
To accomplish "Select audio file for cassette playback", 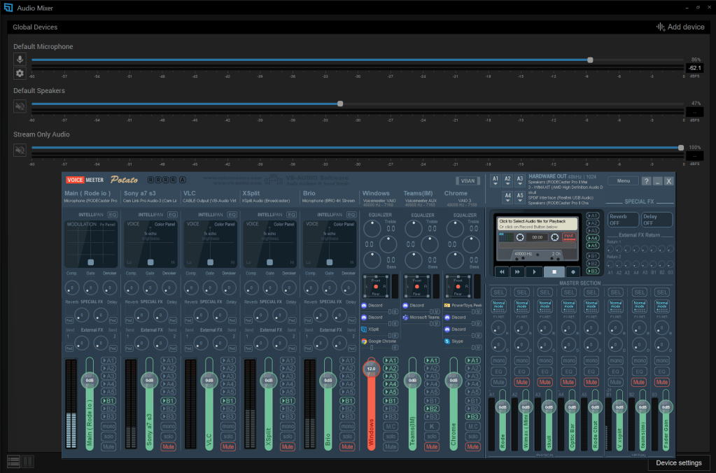I will 537,224.
